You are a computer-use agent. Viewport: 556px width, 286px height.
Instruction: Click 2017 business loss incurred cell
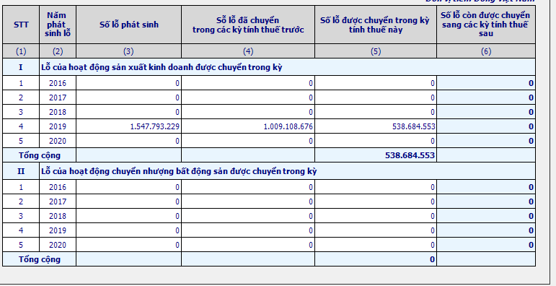click(x=128, y=97)
